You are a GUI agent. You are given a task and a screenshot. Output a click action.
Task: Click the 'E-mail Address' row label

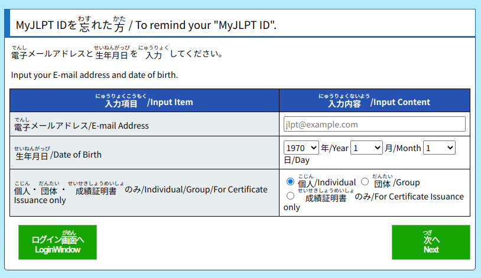82,124
